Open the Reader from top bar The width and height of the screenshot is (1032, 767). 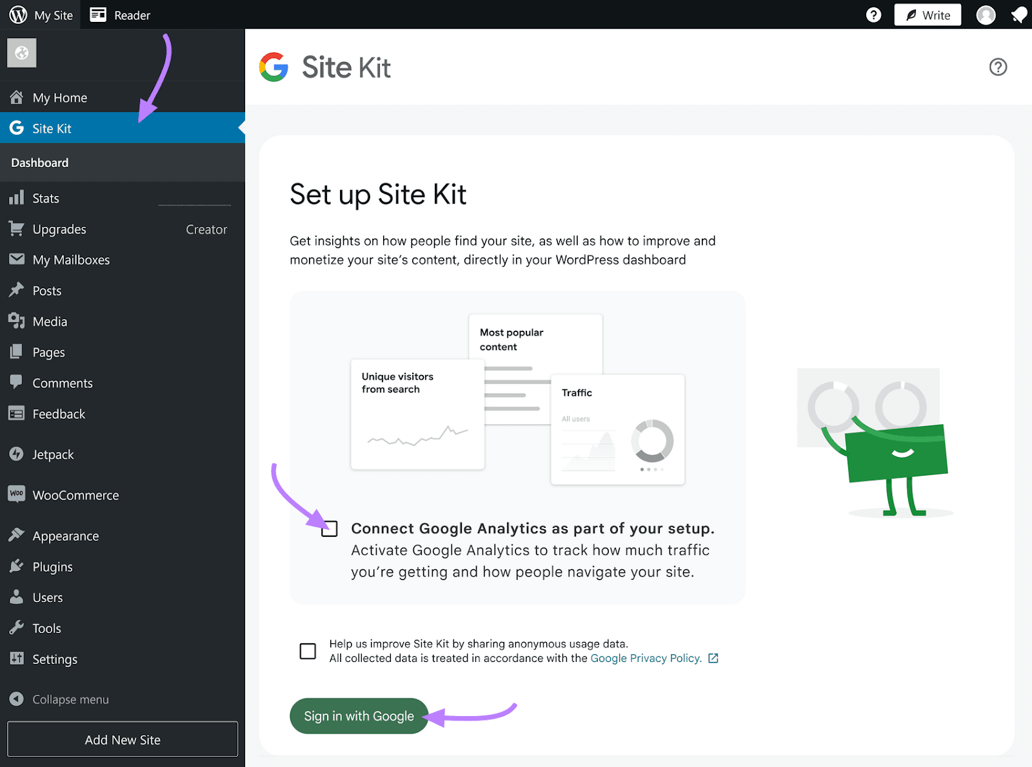[120, 15]
